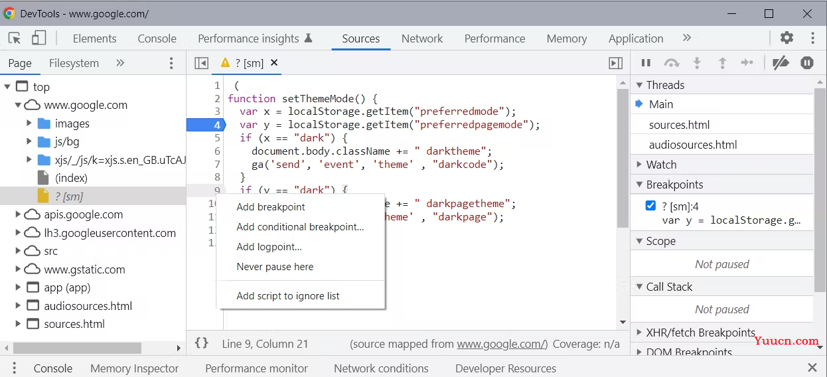
Task: Hide the debugger sidebar
Action: pos(616,63)
